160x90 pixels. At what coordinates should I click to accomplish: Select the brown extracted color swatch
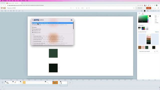click(x=140, y=47)
